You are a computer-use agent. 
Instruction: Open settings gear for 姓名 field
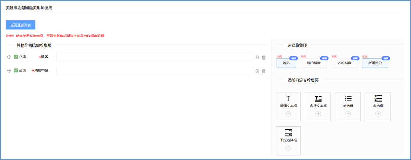pos(257,57)
